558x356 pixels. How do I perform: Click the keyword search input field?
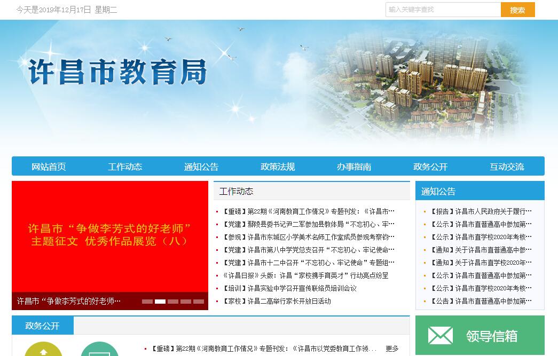click(x=443, y=10)
